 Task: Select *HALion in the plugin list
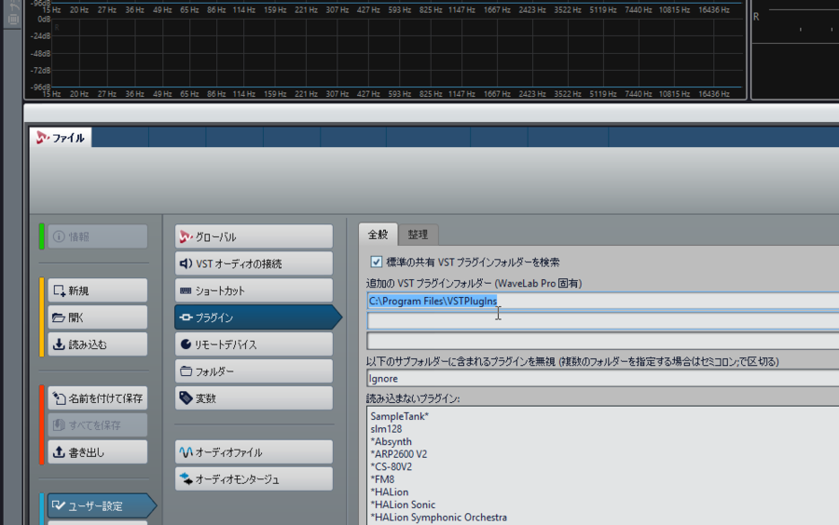pyautogui.click(x=389, y=491)
